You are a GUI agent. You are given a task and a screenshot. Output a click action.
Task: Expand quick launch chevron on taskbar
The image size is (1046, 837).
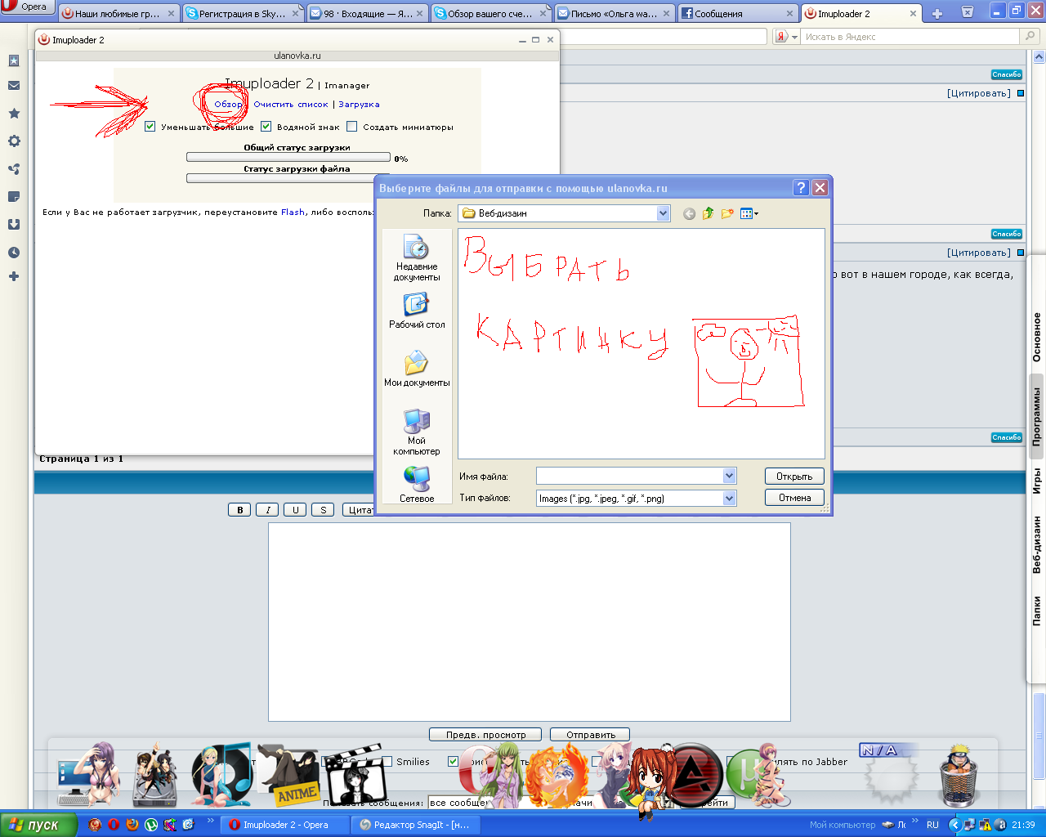210,821
